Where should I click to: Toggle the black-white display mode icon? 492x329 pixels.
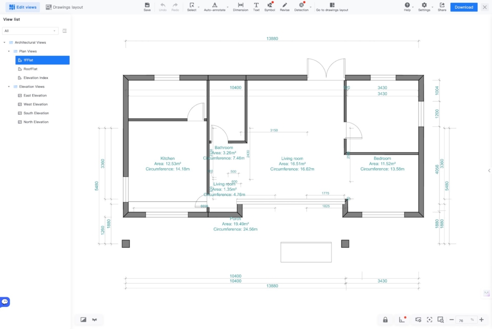coord(83,320)
